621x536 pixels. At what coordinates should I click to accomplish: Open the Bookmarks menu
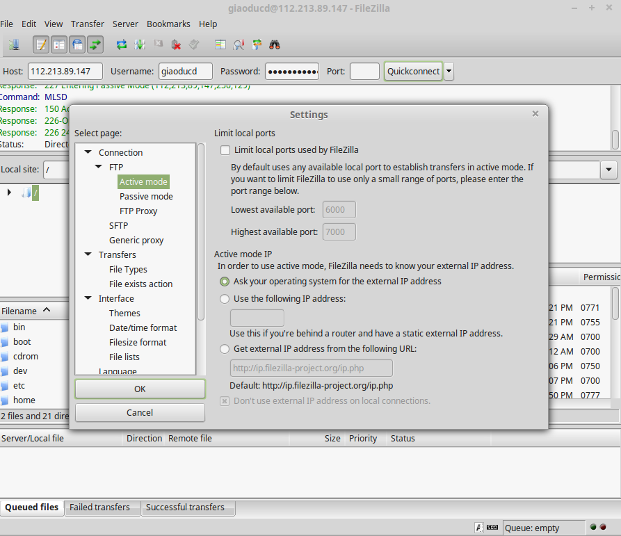point(168,24)
